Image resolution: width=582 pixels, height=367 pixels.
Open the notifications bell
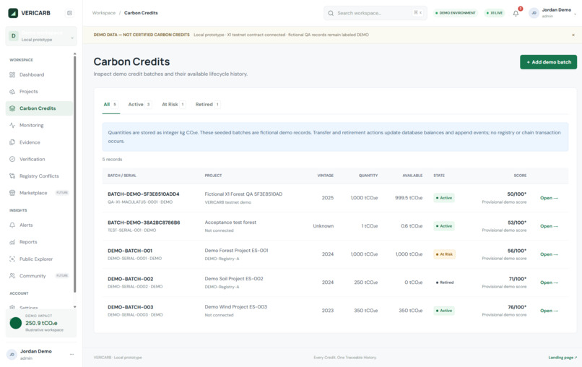516,14
